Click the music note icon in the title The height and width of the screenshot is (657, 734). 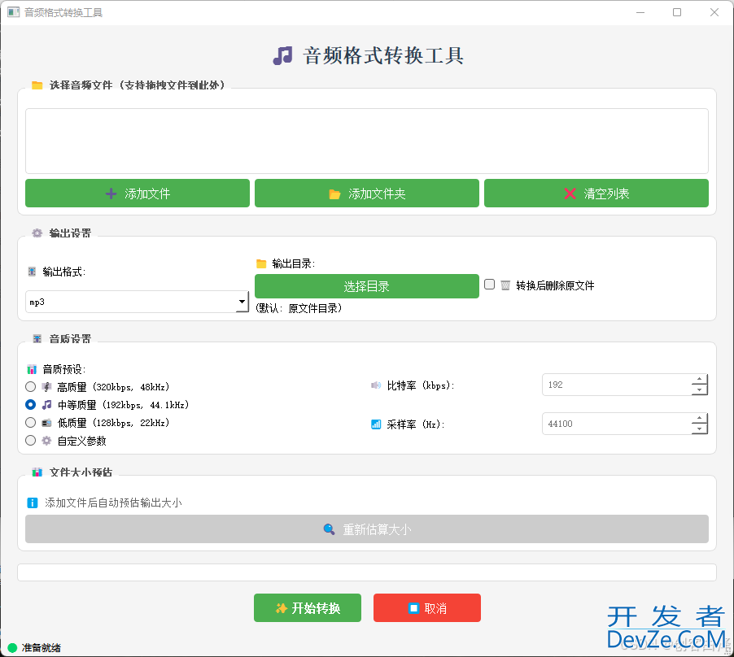(x=282, y=55)
